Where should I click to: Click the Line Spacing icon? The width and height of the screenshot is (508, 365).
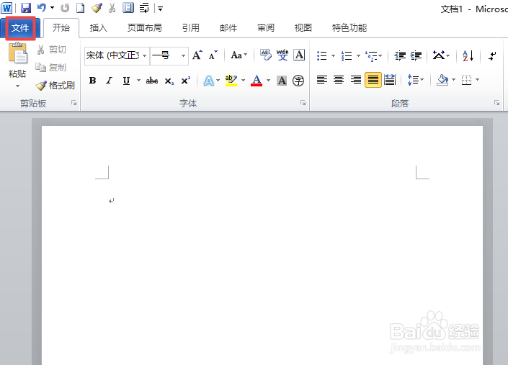click(x=413, y=80)
